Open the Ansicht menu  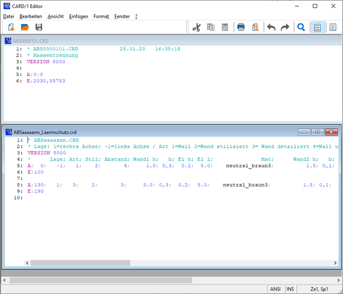pyautogui.click(x=55, y=17)
